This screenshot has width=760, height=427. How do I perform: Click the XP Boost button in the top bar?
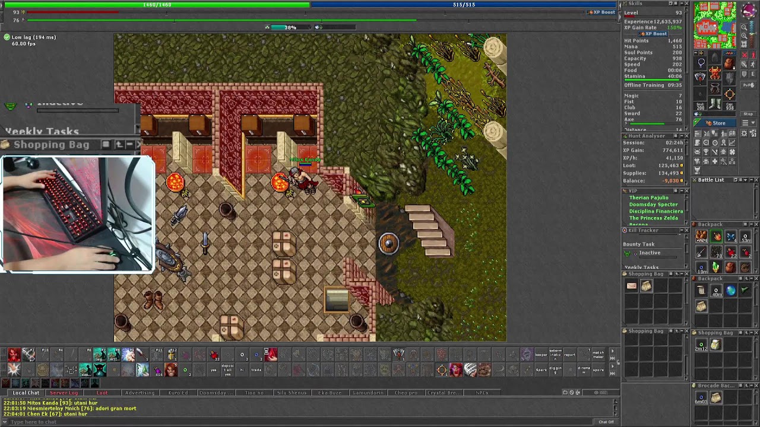click(x=601, y=12)
